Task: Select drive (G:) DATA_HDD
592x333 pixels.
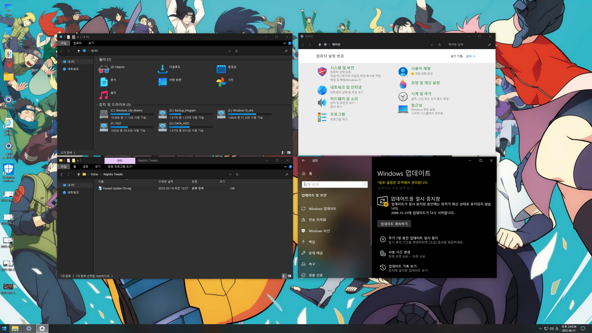Action: click(186, 127)
